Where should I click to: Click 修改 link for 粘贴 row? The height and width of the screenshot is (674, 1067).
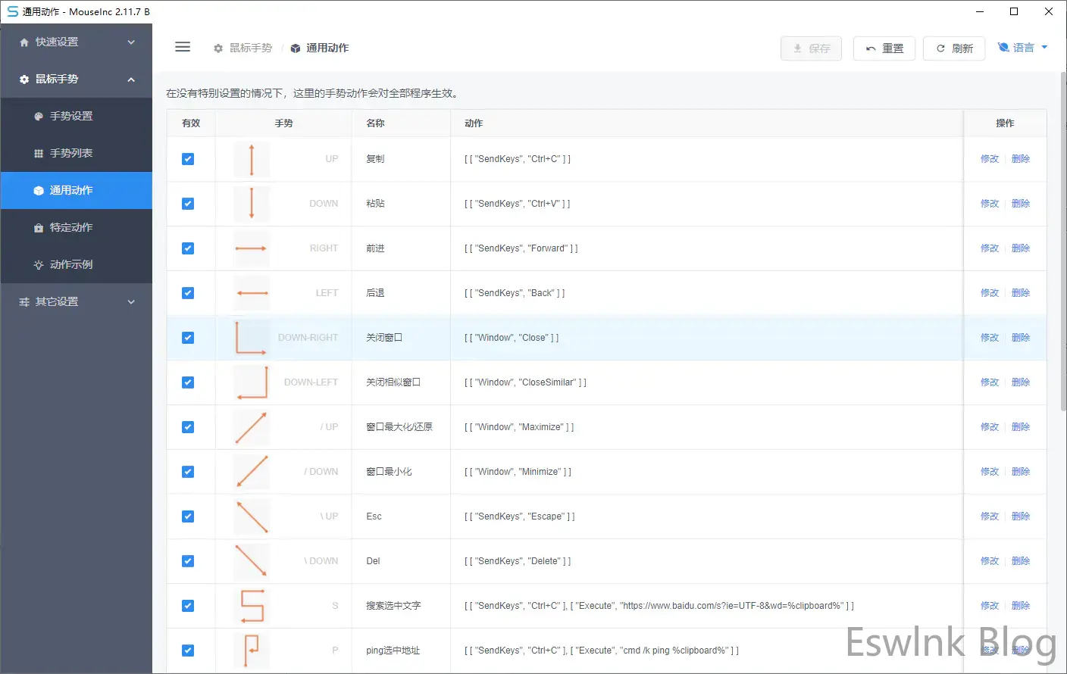click(x=990, y=204)
